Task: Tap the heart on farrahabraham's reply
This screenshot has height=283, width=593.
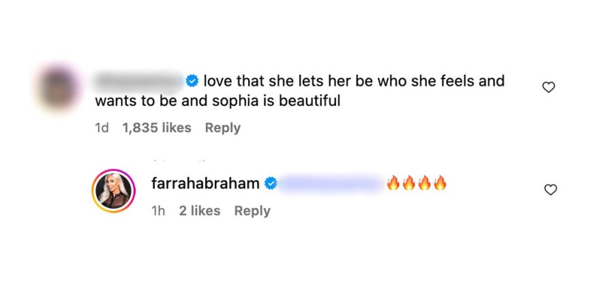Action: (550, 190)
